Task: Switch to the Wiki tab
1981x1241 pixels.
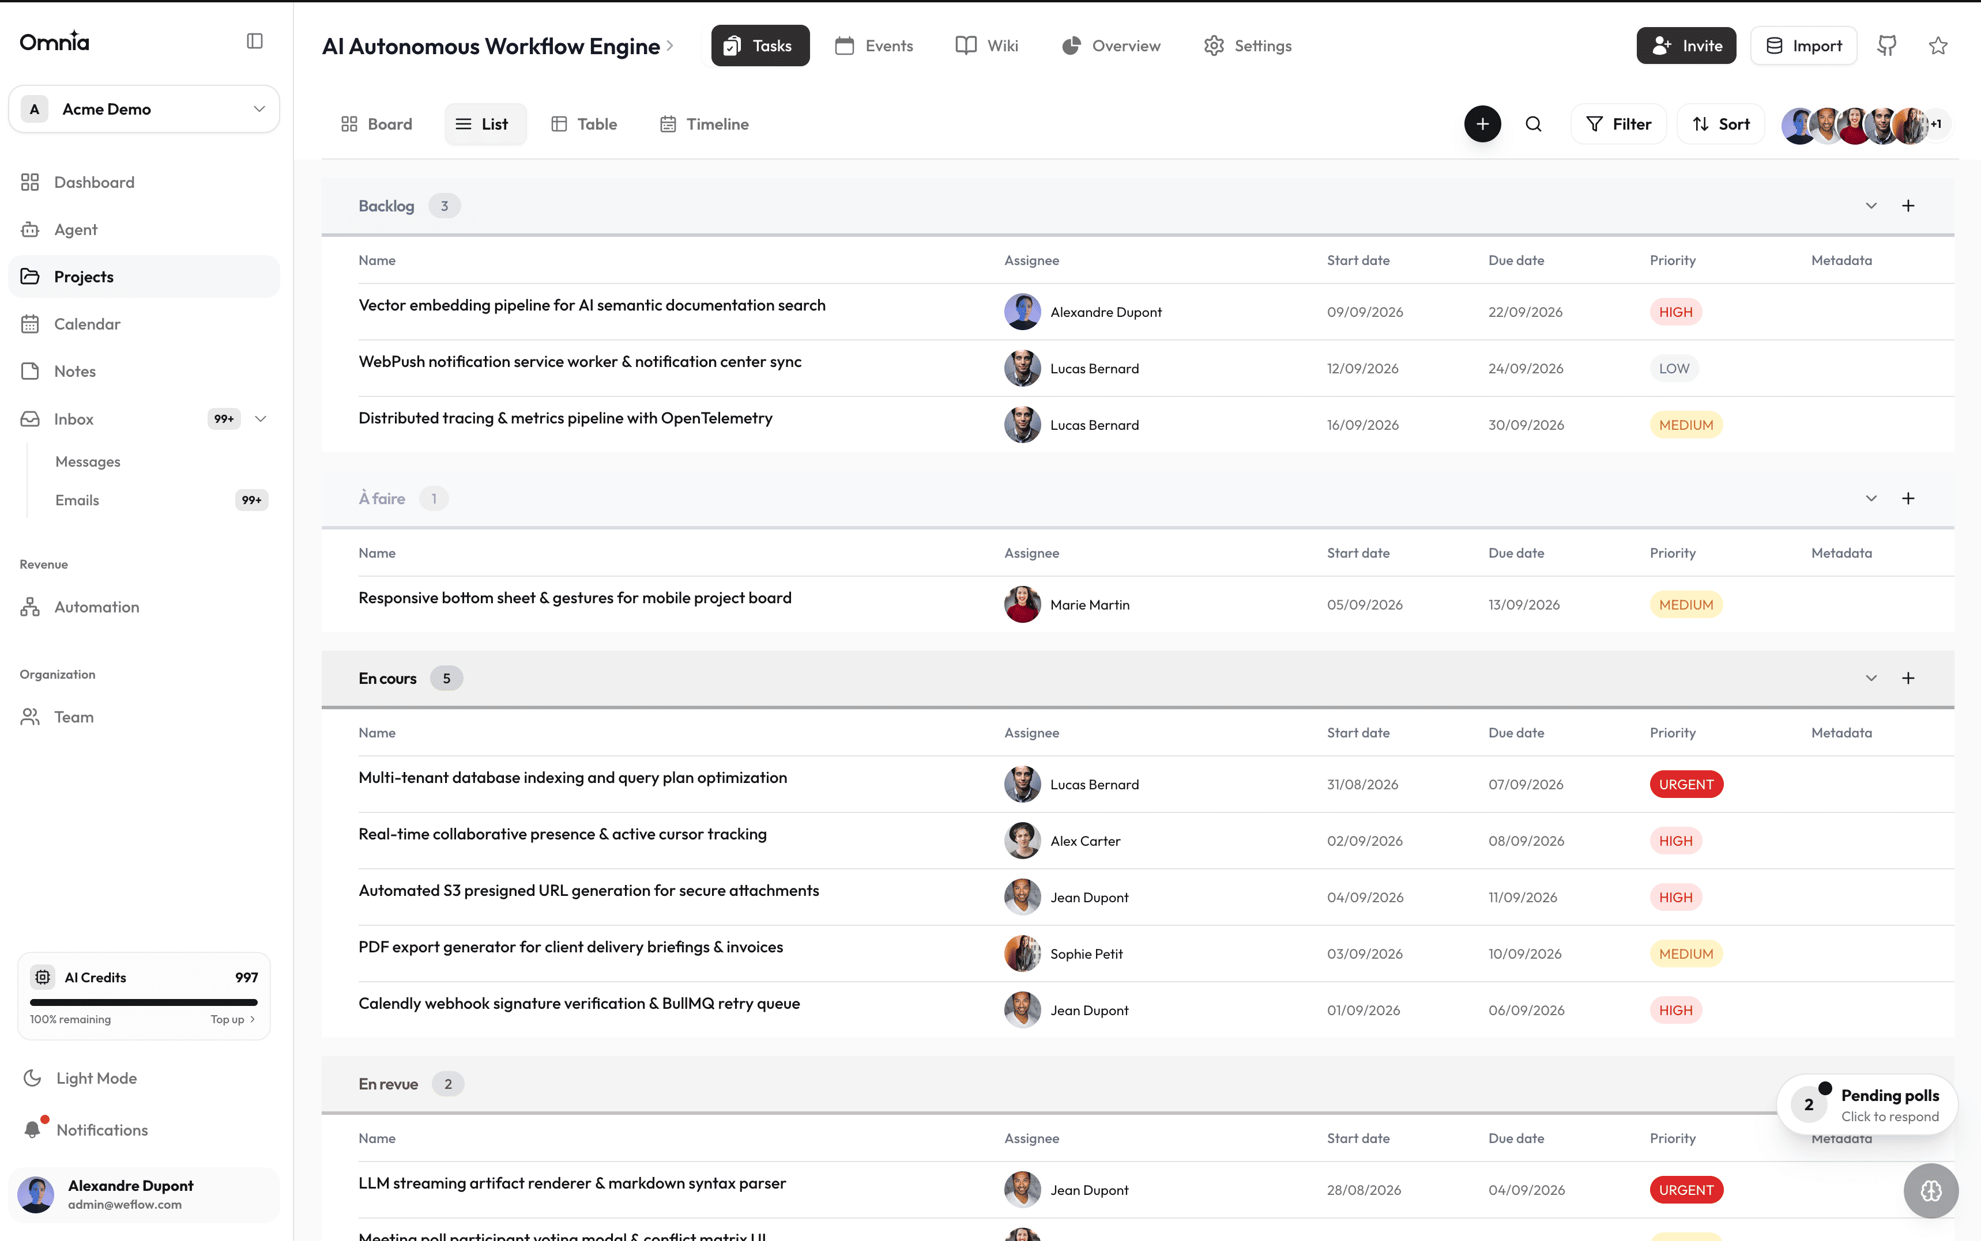Action: click(986, 46)
